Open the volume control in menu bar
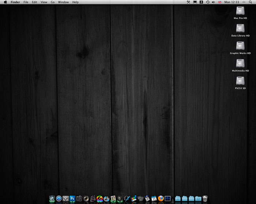The height and width of the screenshot is (204, 256). (x=214, y=2)
